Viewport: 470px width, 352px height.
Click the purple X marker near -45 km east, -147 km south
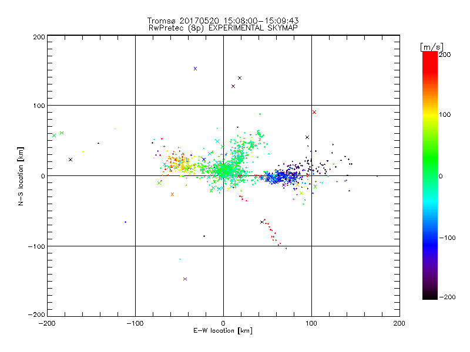click(185, 279)
